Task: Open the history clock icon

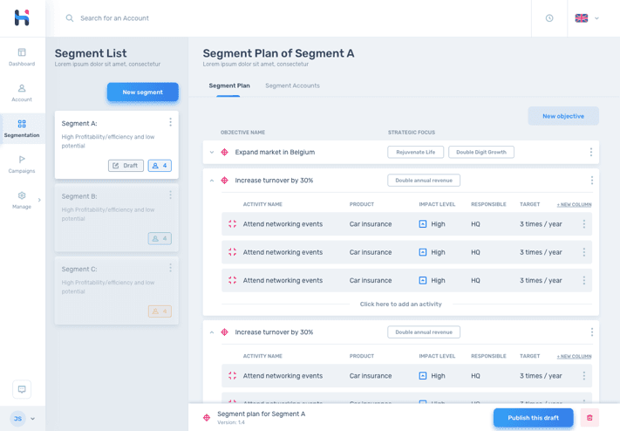Action: (x=549, y=18)
